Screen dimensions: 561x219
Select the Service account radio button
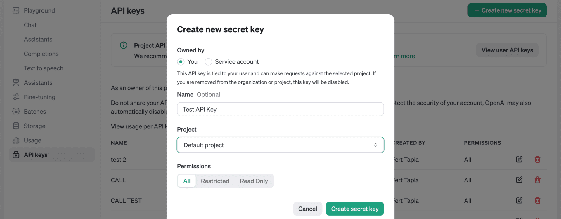tap(208, 62)
